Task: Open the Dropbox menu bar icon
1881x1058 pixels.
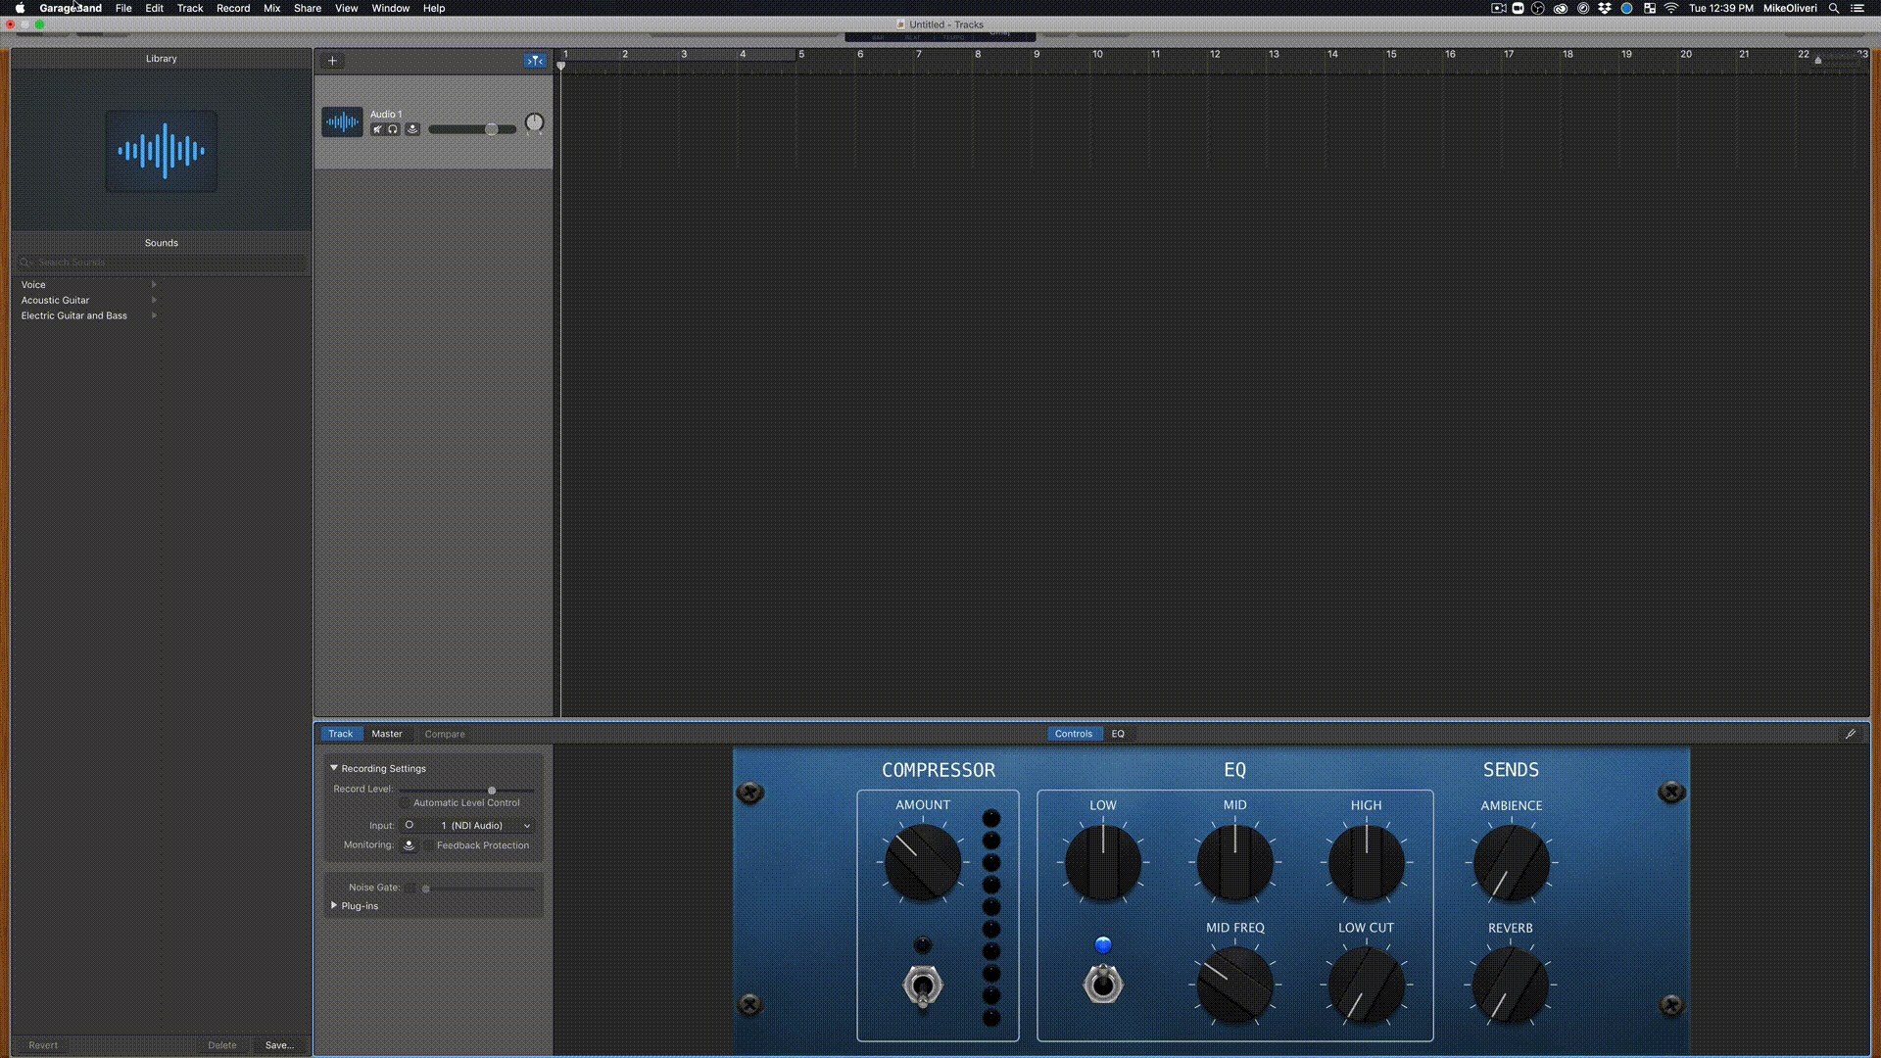Action: click(x=1605, y=8)
